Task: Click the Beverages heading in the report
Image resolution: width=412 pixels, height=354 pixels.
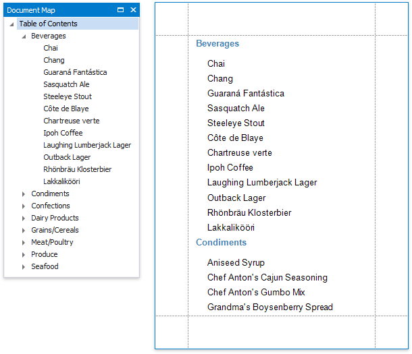Action: tap(217, 44)
